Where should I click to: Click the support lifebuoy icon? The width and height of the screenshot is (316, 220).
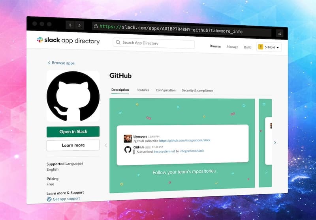pos(49,199)
